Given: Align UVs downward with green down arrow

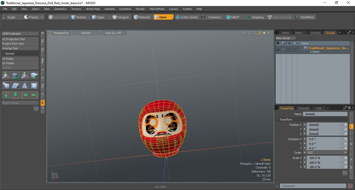Looking at the screenshot, I should (15, 95).
